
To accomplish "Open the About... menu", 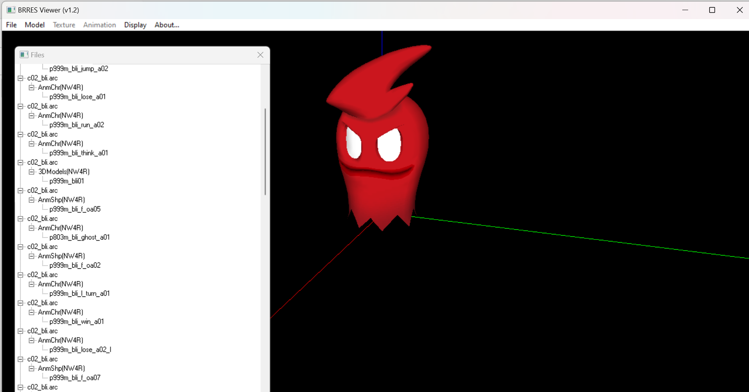I will 167,25.
